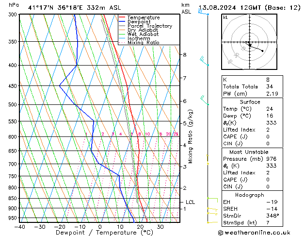Click the yellow wind barb at 700 hPa

208,160
